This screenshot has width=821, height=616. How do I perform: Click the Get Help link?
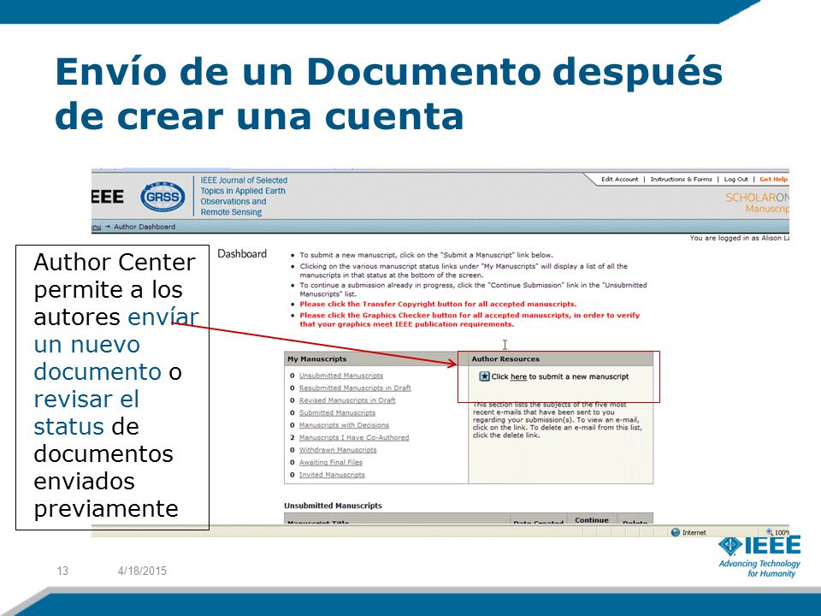(773, 179)
